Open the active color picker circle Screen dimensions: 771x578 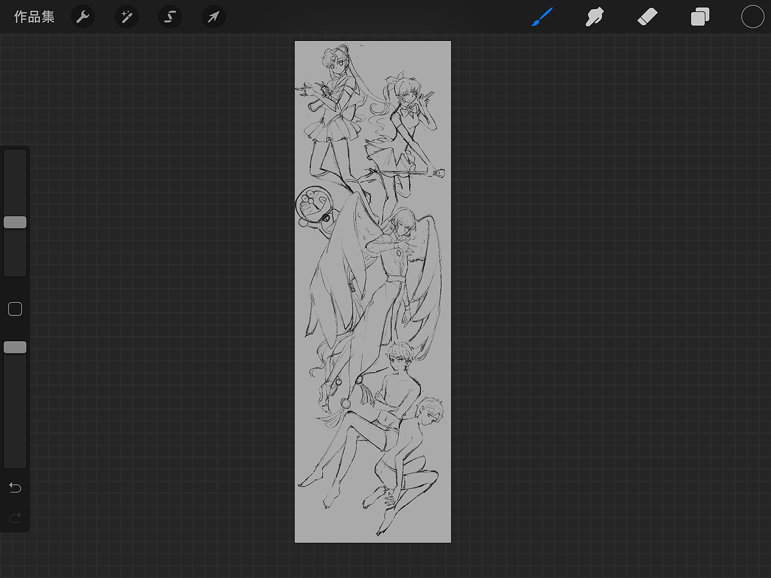tap(752, 17)
